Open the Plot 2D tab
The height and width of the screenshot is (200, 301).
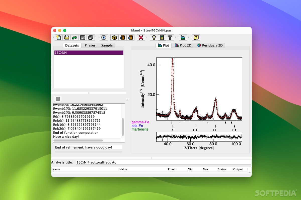[x=183, y=45]
